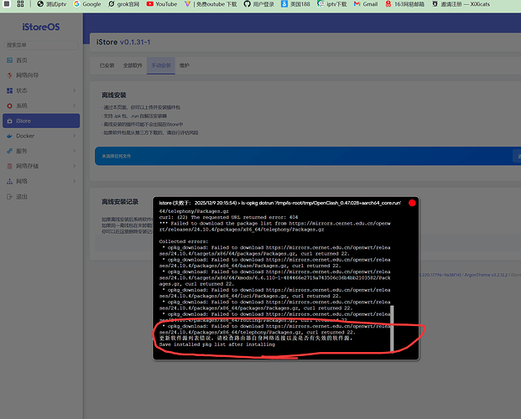Click the red close dot on terminal dialog
Screen dimensions: 521x419
pyautogui.click(x=412, y=202)
